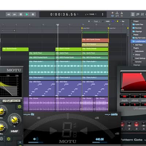The image size is (146, 146).
Task: Toggle the blue snap indicator button
Action: click(113, 22)
